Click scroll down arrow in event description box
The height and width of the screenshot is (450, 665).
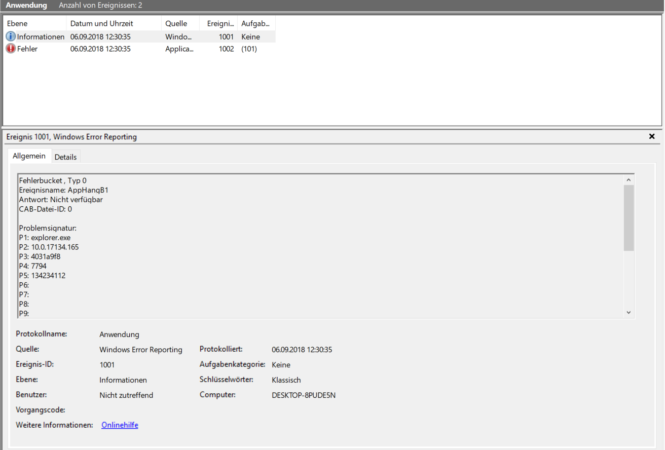pos(629,313)
